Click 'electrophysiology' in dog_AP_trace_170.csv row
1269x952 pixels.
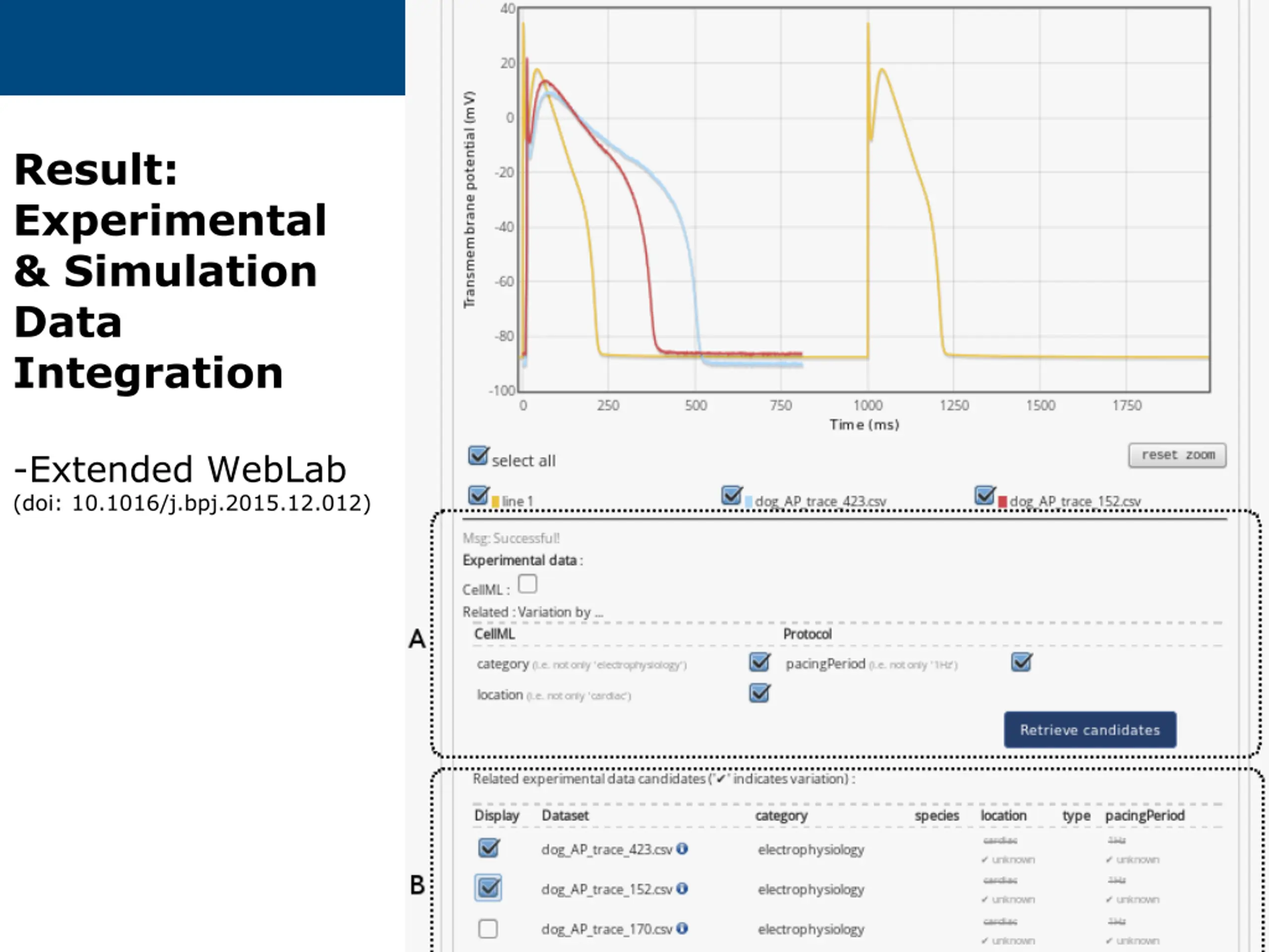click(x=811, y=930)
